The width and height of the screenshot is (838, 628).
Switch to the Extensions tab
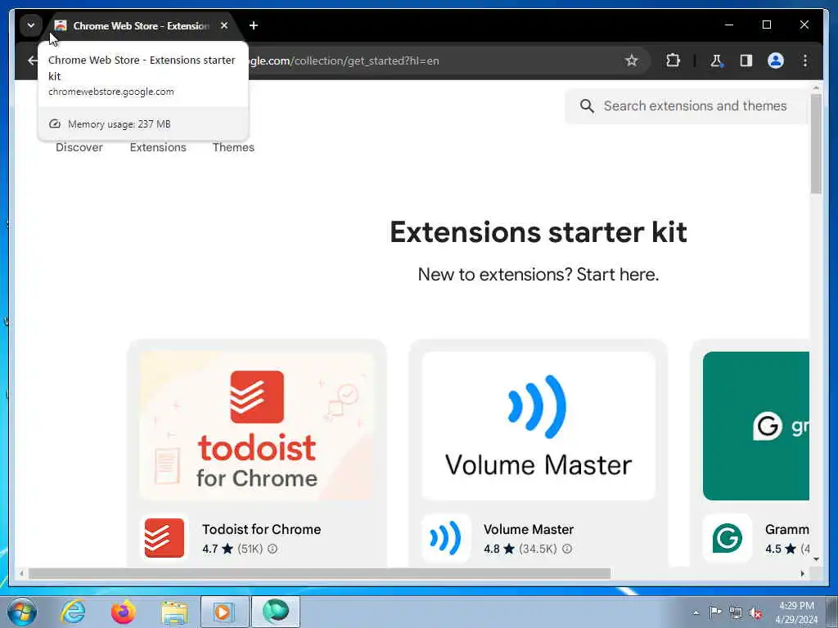[x=158, y=147]
